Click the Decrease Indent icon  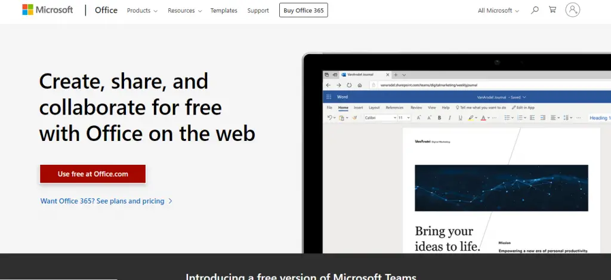tap(532, 118)
